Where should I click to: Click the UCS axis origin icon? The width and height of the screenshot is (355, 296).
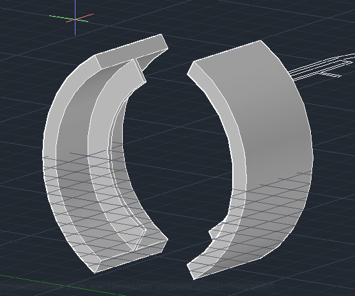[x=75, y=20]
